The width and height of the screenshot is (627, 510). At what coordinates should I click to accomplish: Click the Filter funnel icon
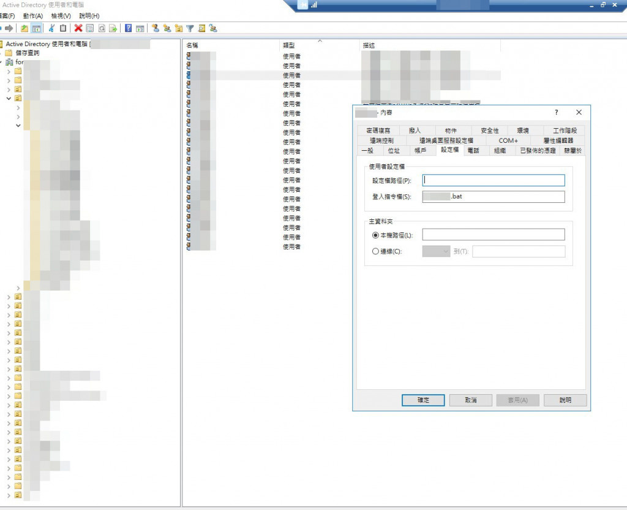pos(190,28)
